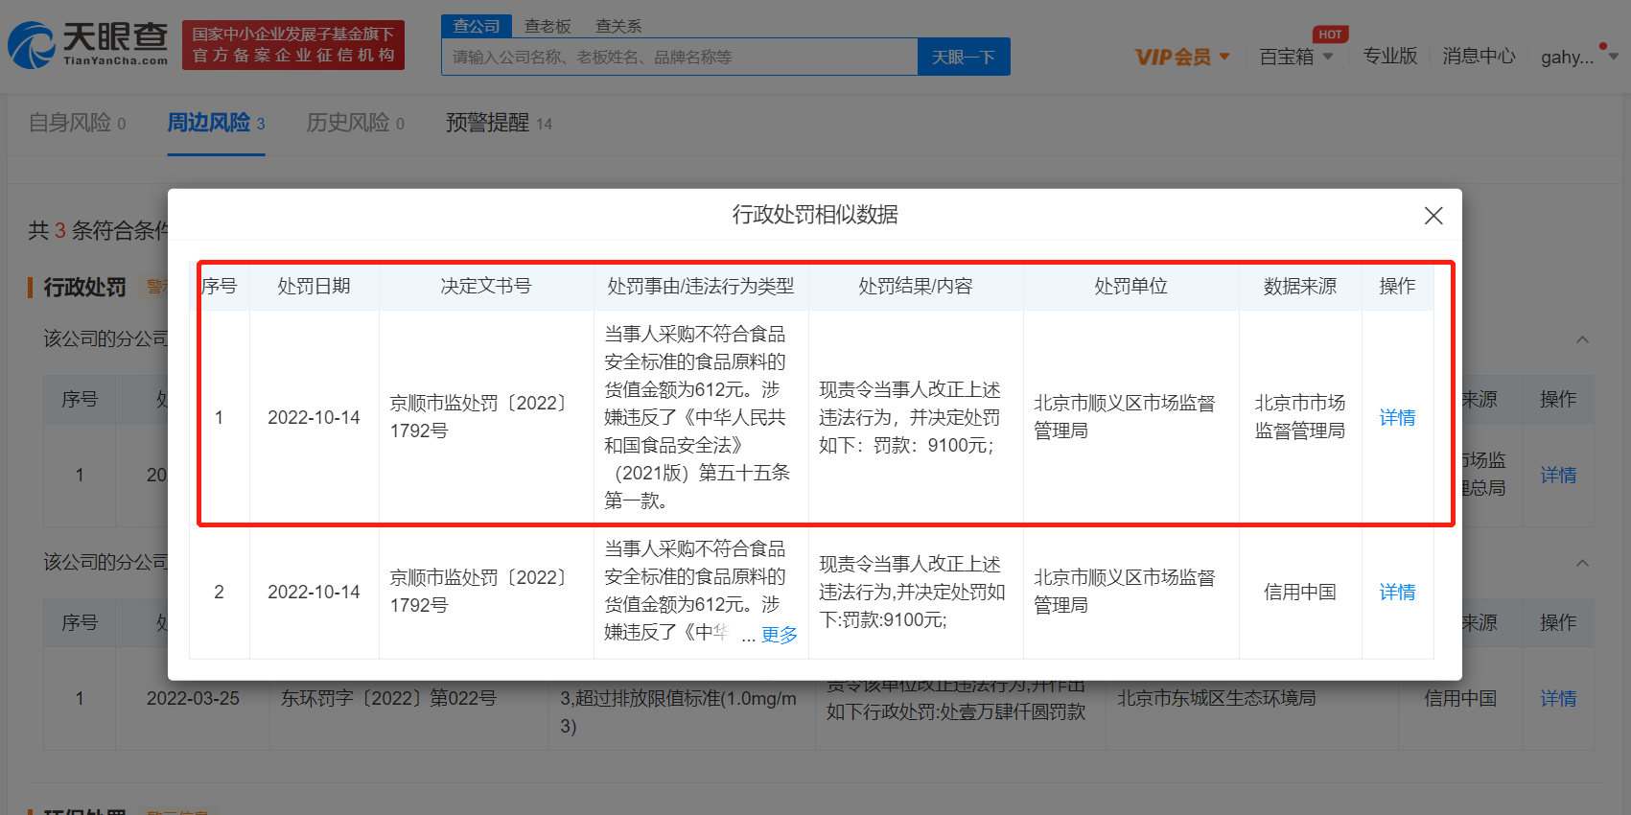Open the 预警提醒 tab

499,123
